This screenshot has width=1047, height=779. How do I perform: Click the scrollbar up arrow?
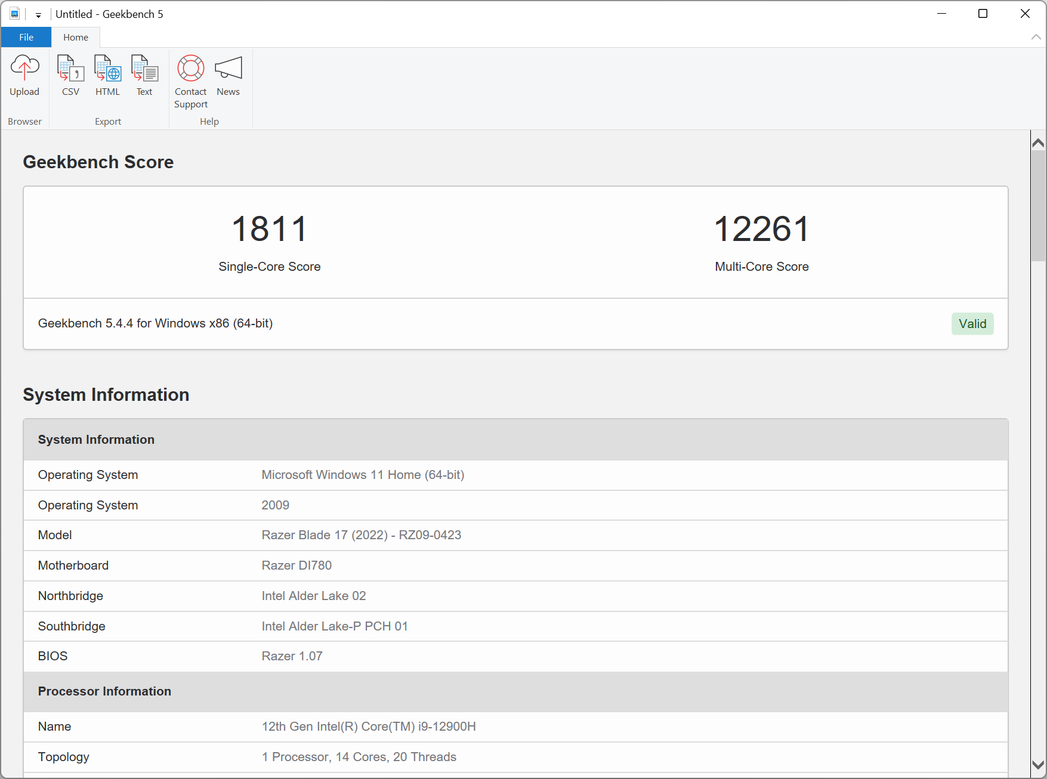pyautogui.click(x=1038, y=143)
